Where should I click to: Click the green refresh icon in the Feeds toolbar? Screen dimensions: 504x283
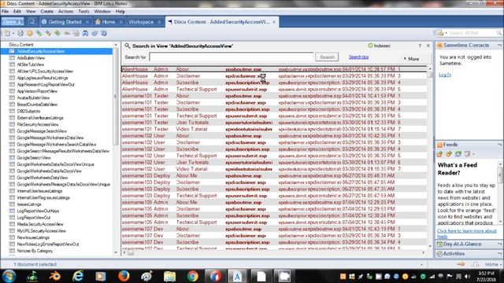pyautogui.click(x=458, y=154)
